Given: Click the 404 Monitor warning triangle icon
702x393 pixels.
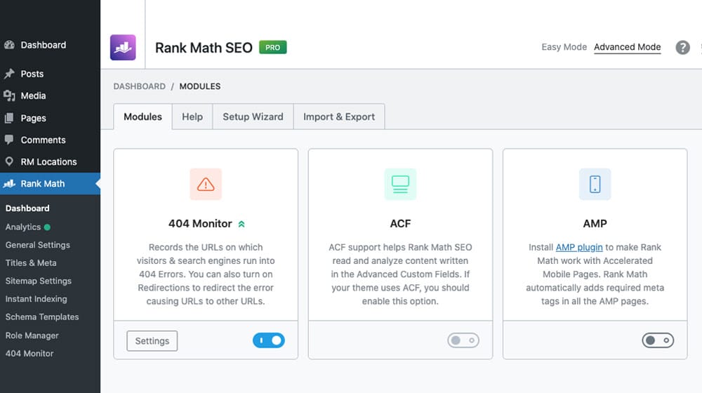Looking at the screenshot, I should point(206,184).
